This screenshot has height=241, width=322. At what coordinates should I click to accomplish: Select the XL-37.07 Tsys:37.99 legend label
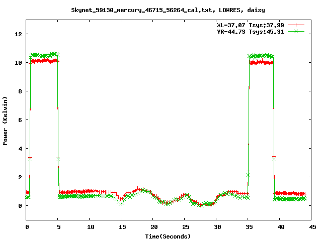251,25
